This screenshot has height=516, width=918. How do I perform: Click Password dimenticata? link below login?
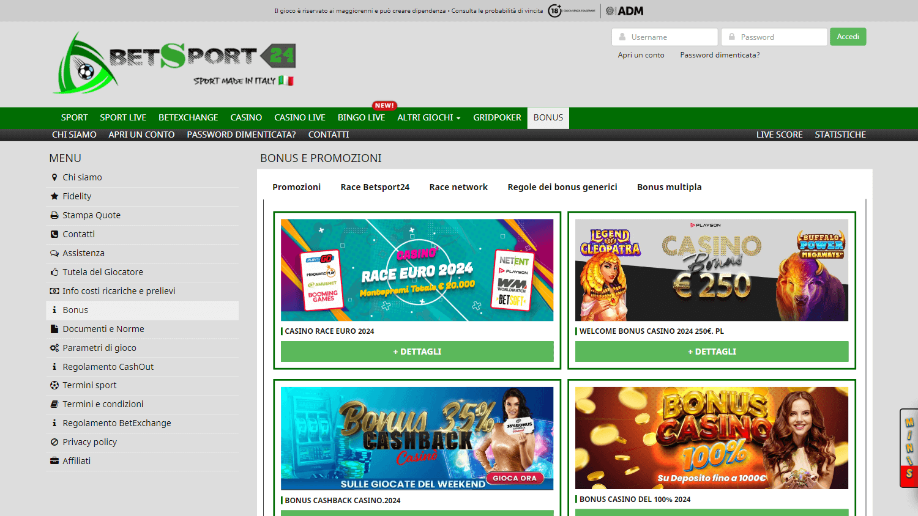[720, 55]
